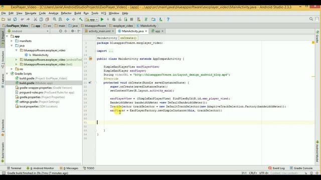Click the Replace toolbar icon
The height and width of the screenshot is (180, 321).
click(60, 19)
